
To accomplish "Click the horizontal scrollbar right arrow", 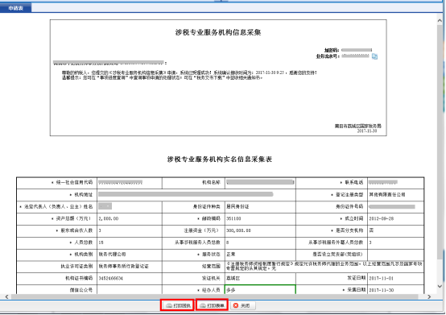I will tap(429, 296).
